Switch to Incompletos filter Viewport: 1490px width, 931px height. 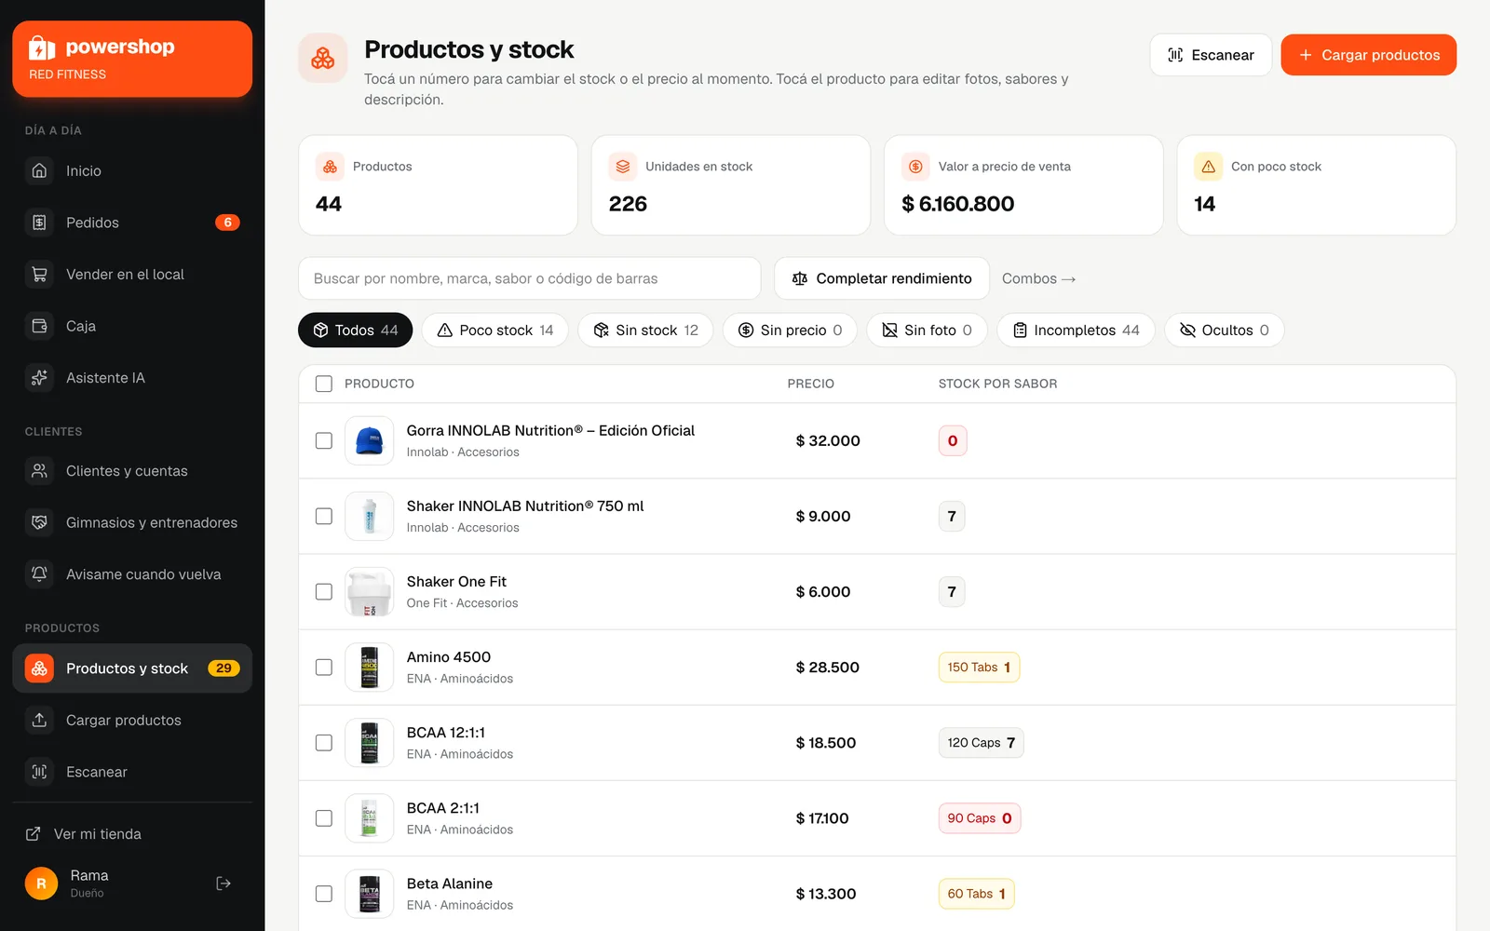tap(1076, 330)
